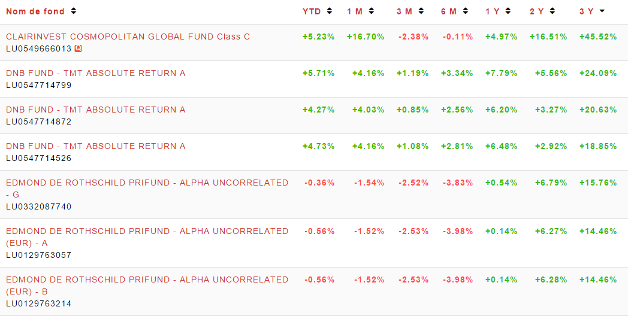The width and height of the screenshot is (628, 316).
Task: Open Edmond de Rothschild Prifund (EUR) - B
Action: [x=147, y=285]
